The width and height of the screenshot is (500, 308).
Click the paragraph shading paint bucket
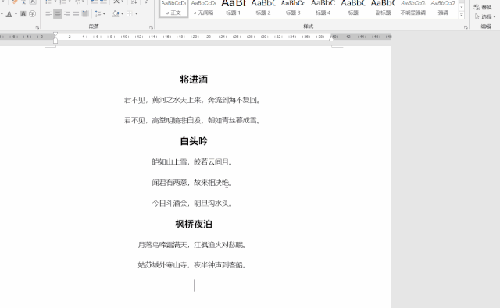pos(116,14)
